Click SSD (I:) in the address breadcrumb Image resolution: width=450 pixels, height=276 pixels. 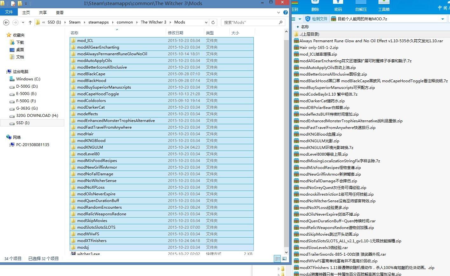click(x=54, y=22)
